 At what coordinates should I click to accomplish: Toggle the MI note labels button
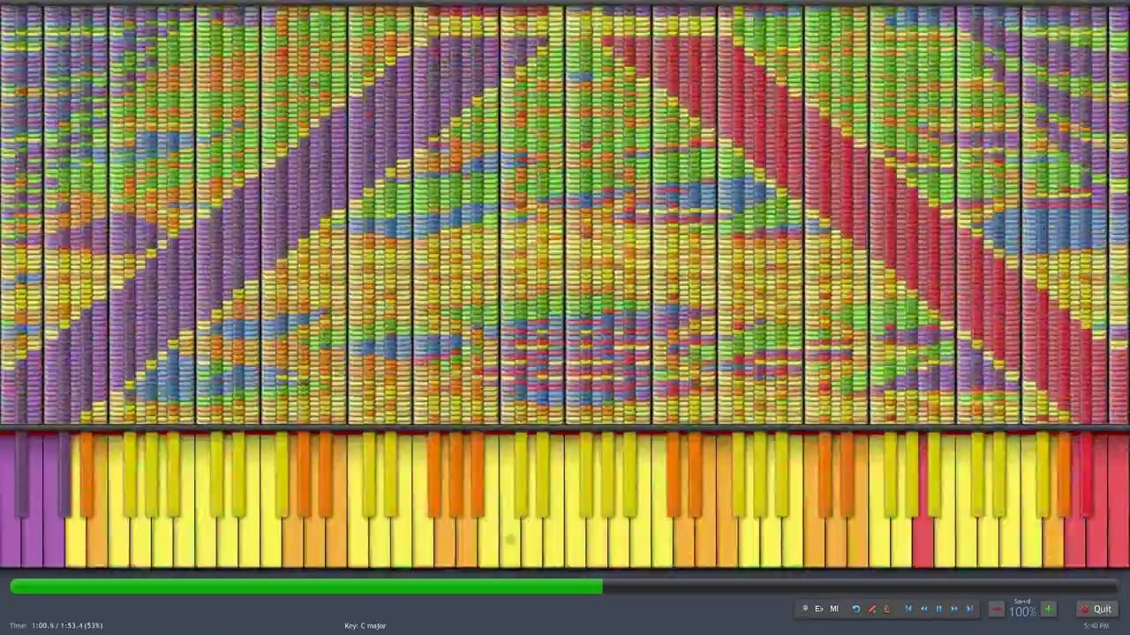click(834, 609)
